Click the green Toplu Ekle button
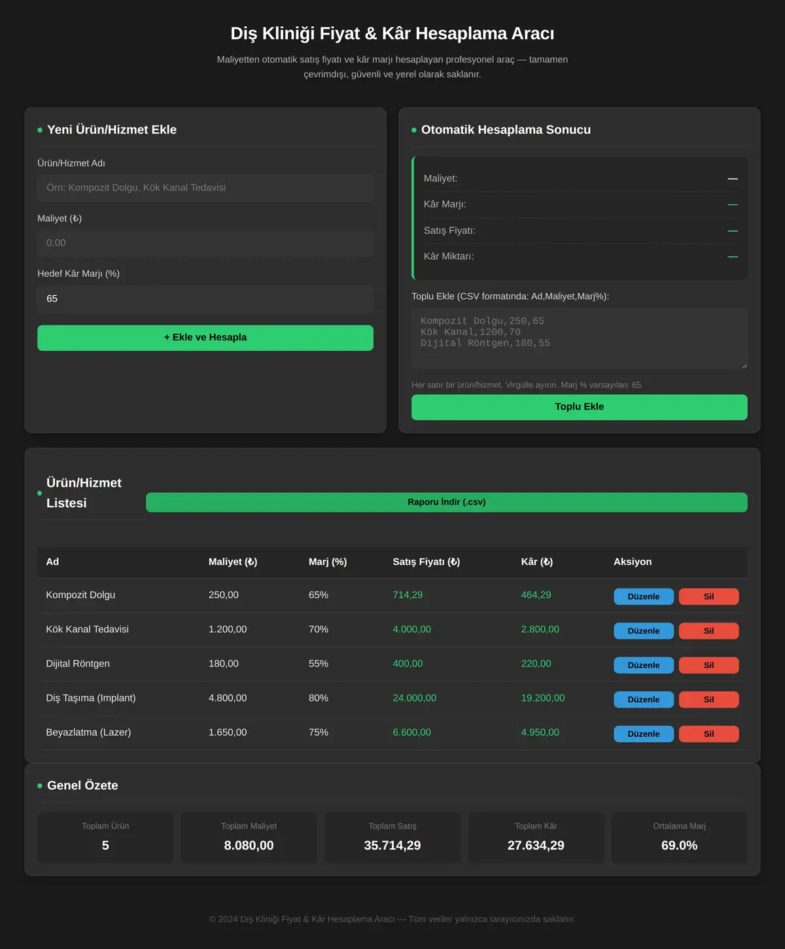785x949 pixels. pos(580,407)
